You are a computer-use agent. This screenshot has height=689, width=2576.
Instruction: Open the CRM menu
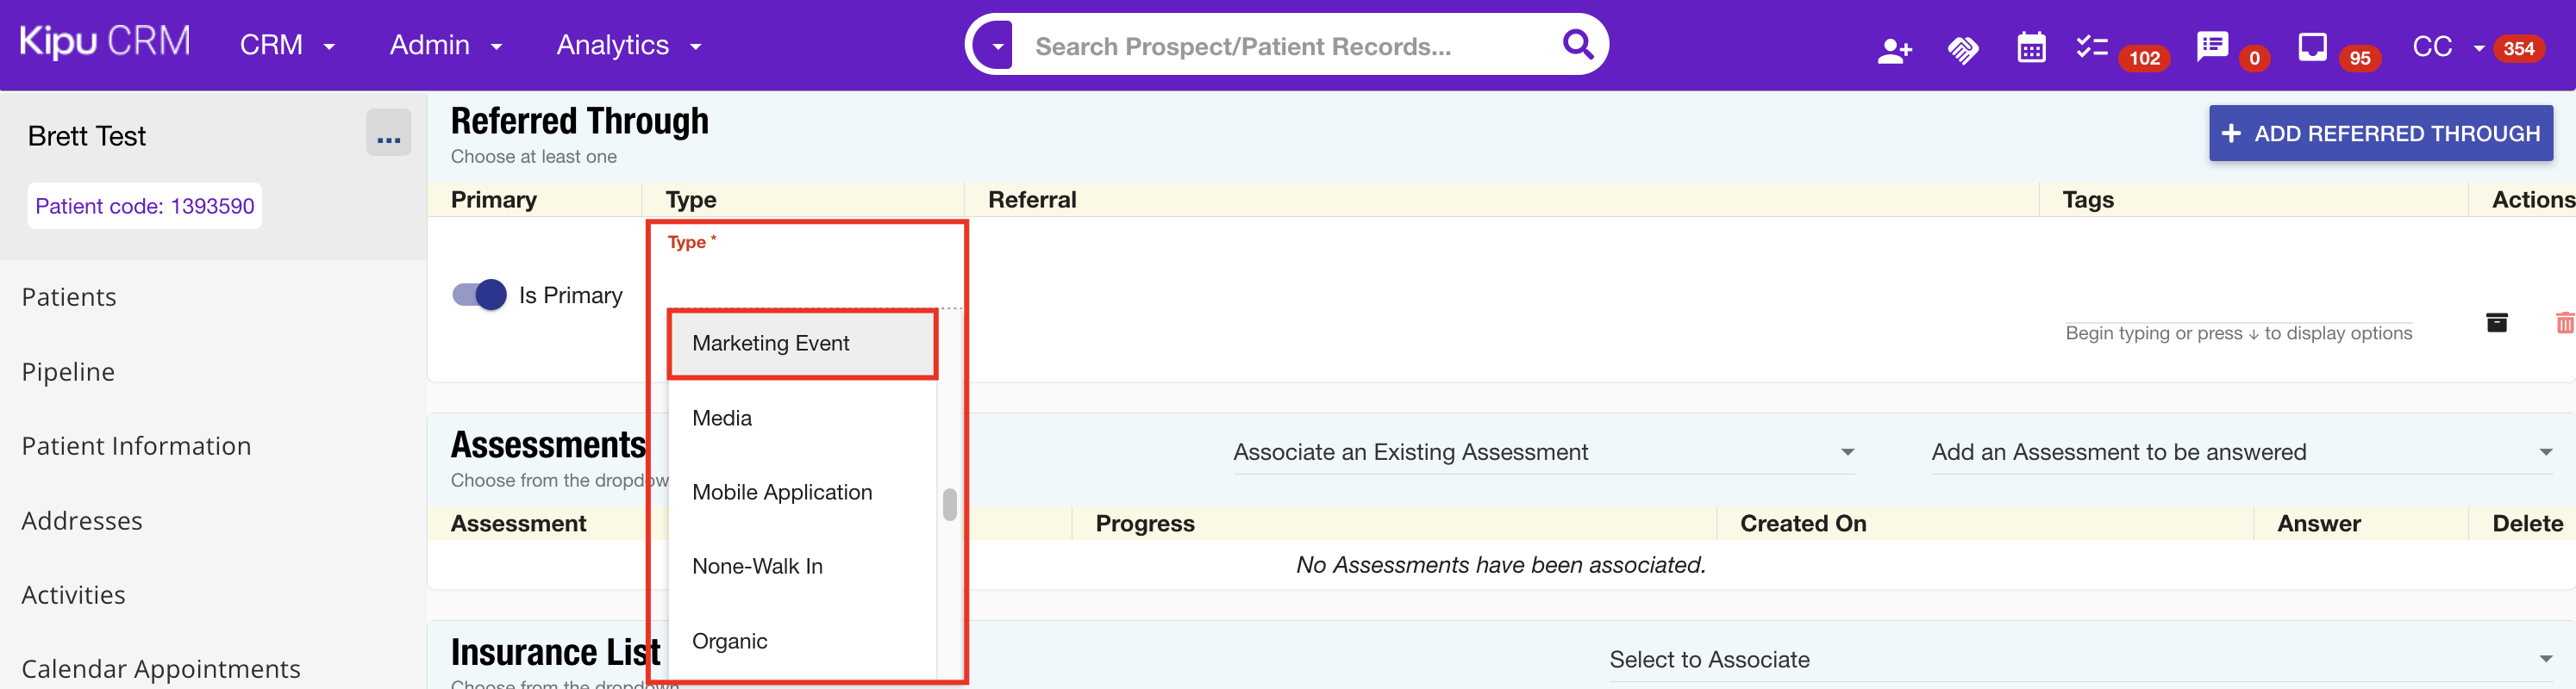(286, 45)
